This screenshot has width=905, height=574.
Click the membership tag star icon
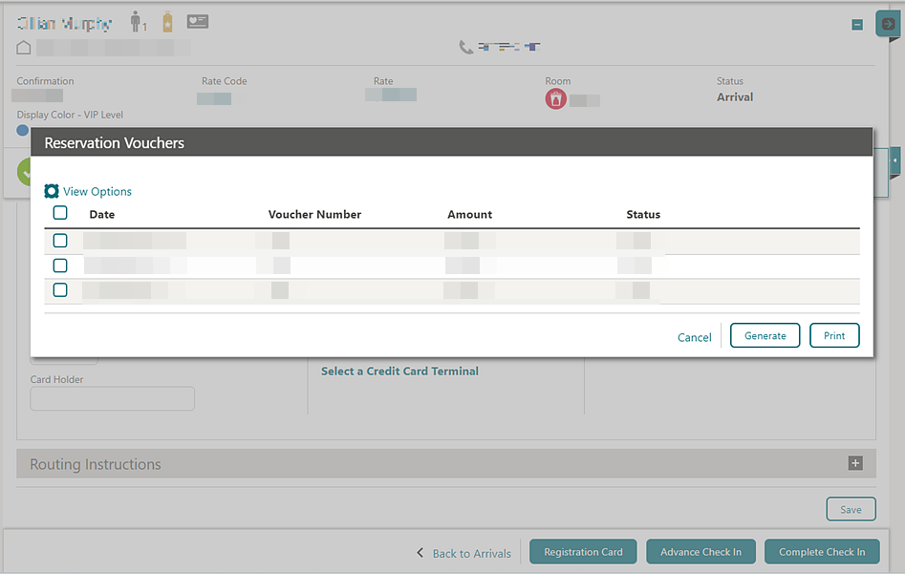[167, 22]
